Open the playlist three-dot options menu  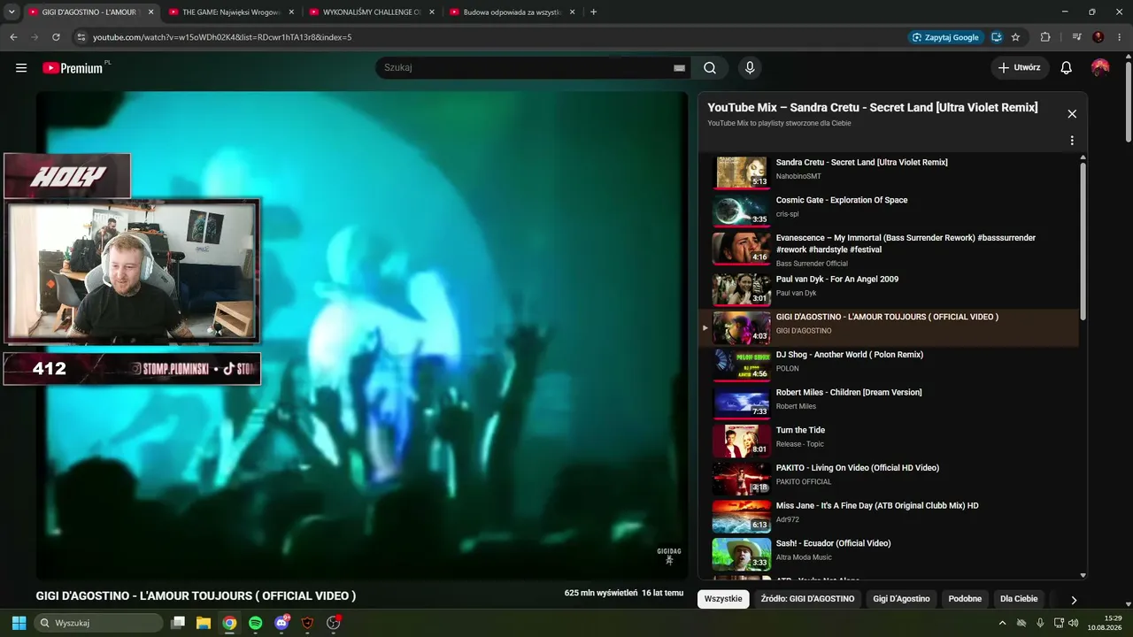pos(1072,141)
